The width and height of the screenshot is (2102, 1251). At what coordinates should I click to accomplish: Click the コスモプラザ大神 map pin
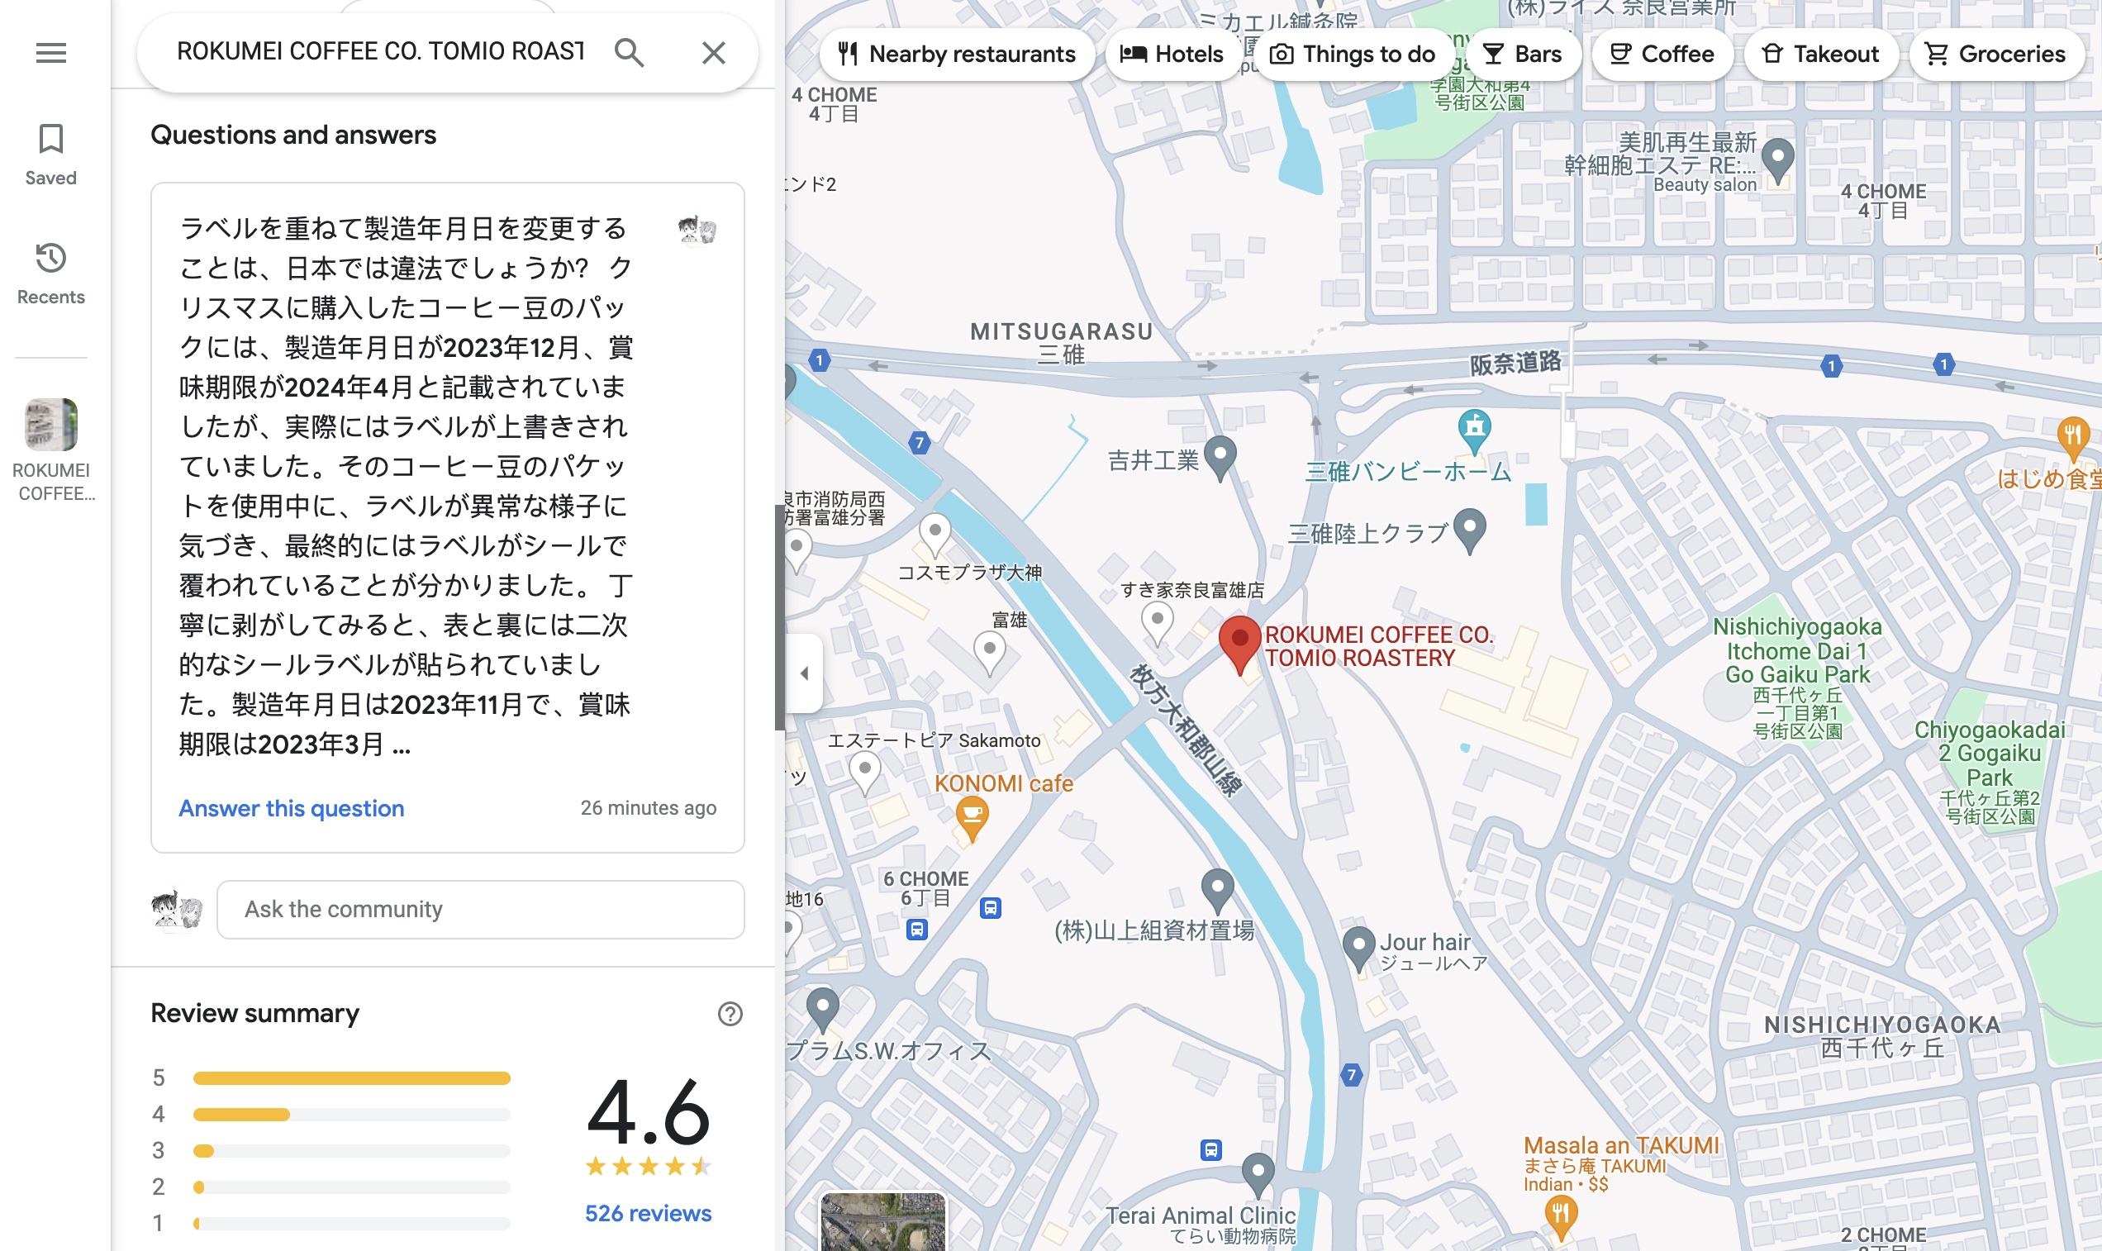(x=934, y=535)
